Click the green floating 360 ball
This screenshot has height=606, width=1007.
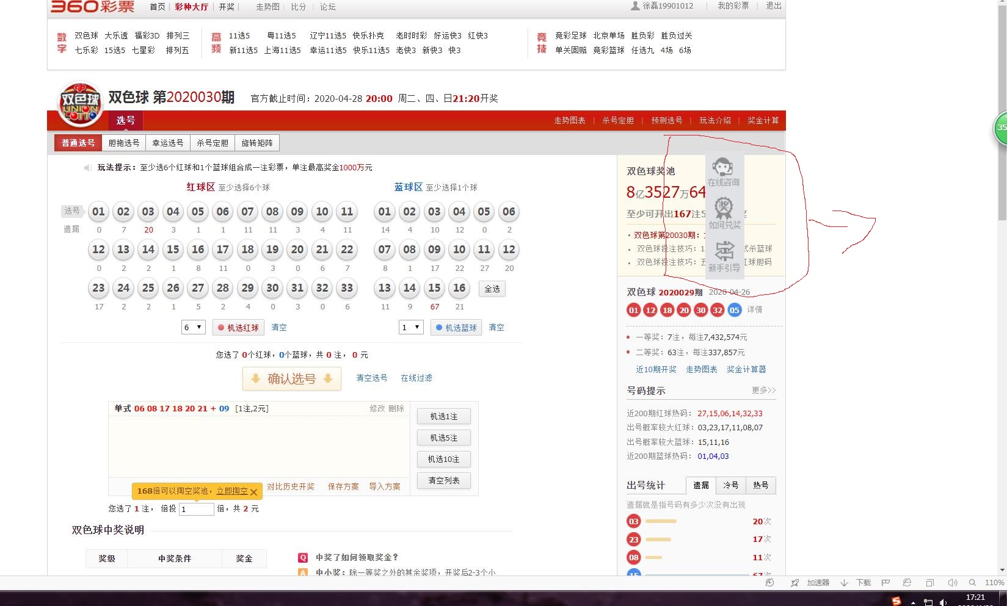pyautogui.click(x=1001, y=128)
